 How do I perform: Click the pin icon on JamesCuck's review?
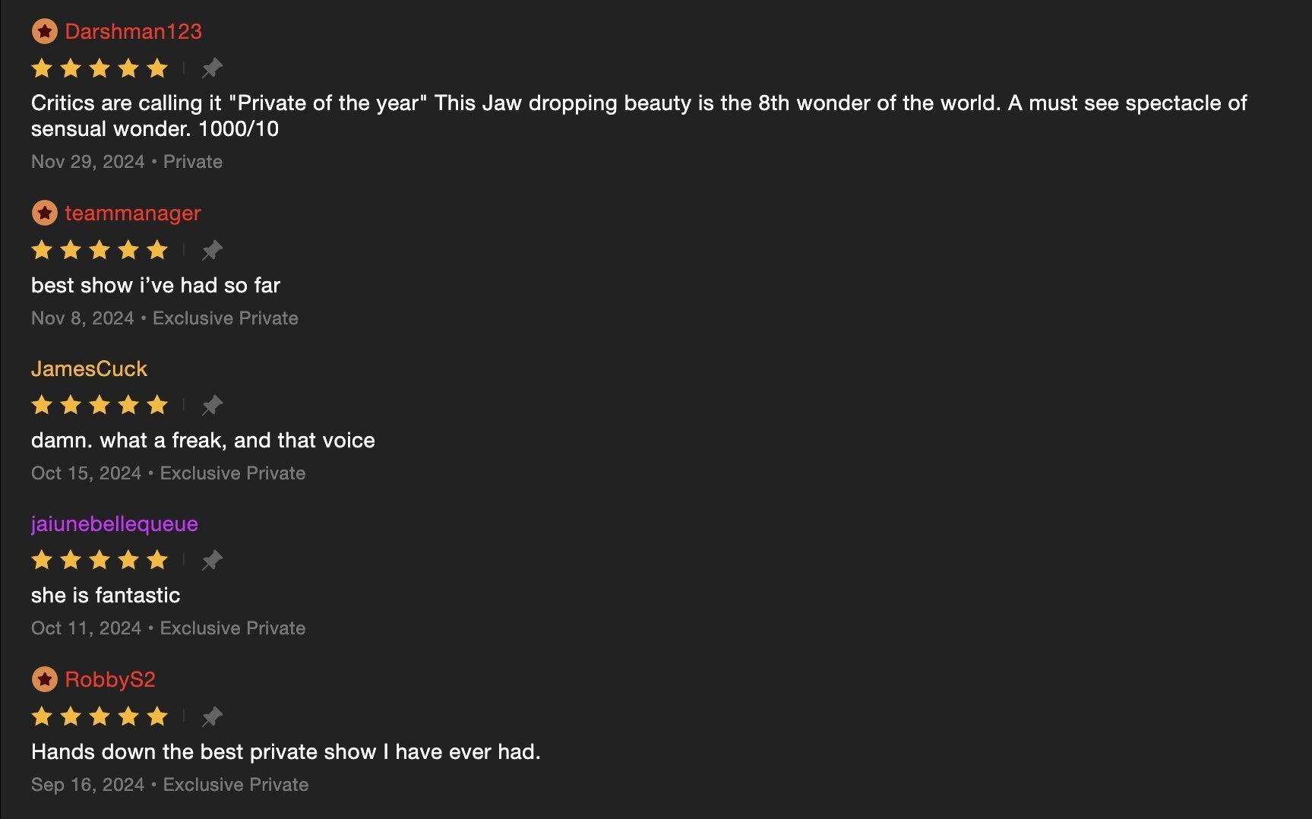(212, 405)
